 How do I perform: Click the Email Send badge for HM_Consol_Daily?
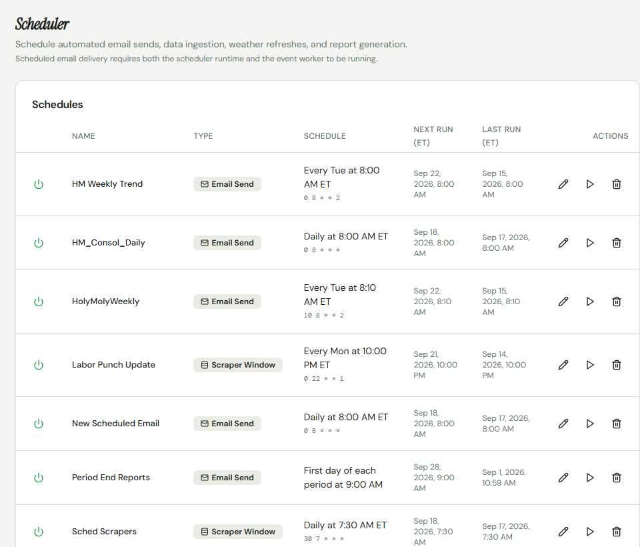(227, 243)
